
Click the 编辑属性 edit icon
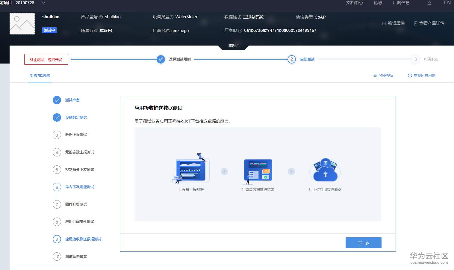pos(384,23)
